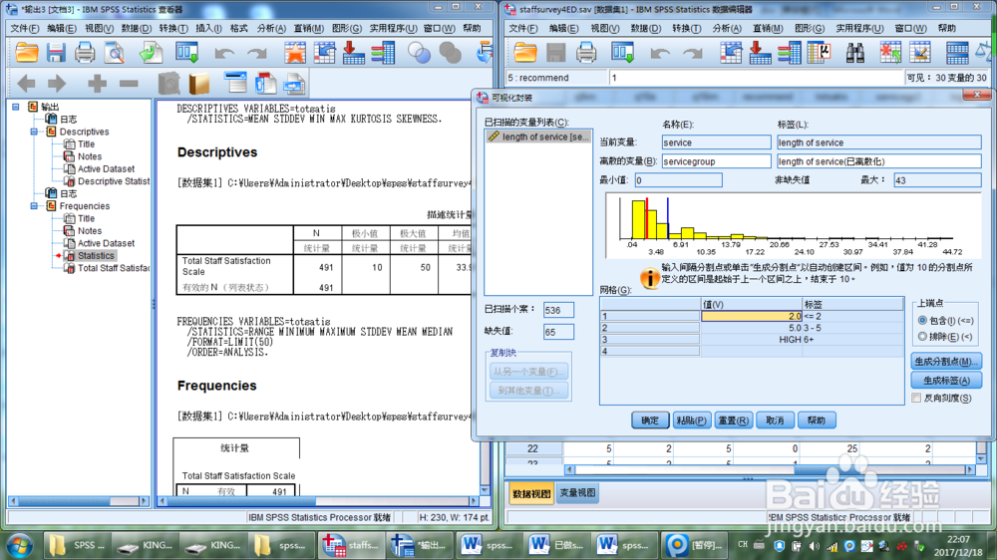Open 分析(A) menu in Viewer window

271,29
